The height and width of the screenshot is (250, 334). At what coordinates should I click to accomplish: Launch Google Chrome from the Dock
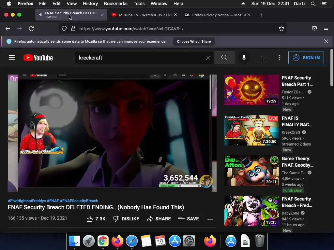[103, 241]
